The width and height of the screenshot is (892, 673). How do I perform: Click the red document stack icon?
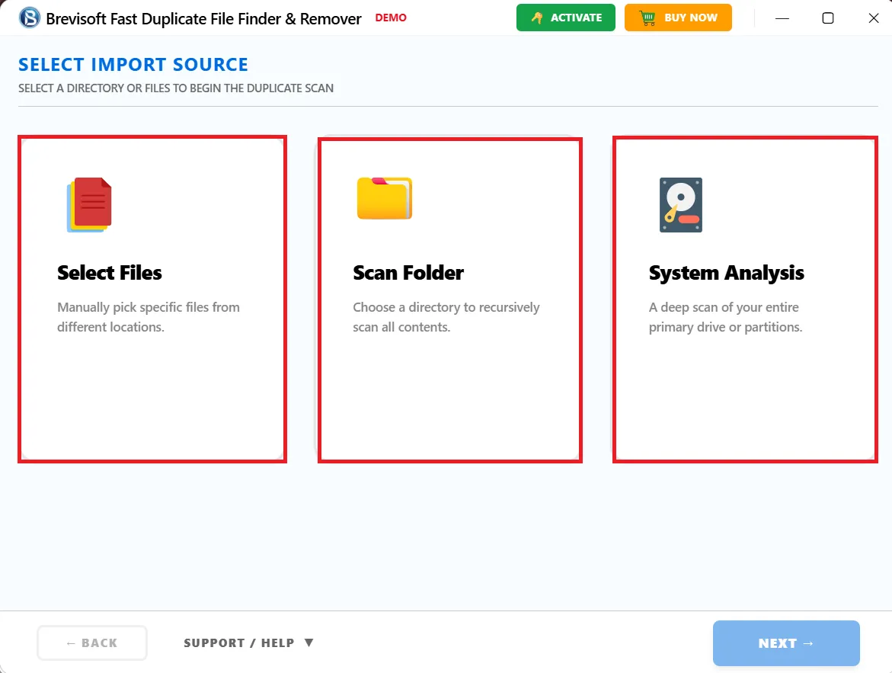point(89,205)
